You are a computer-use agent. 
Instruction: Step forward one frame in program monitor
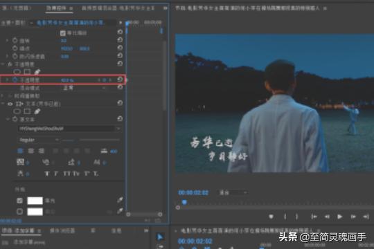[x=353, y=216]
